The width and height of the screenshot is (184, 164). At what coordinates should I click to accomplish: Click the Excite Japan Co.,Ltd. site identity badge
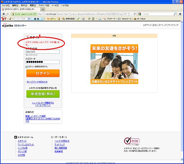[24, 14]
